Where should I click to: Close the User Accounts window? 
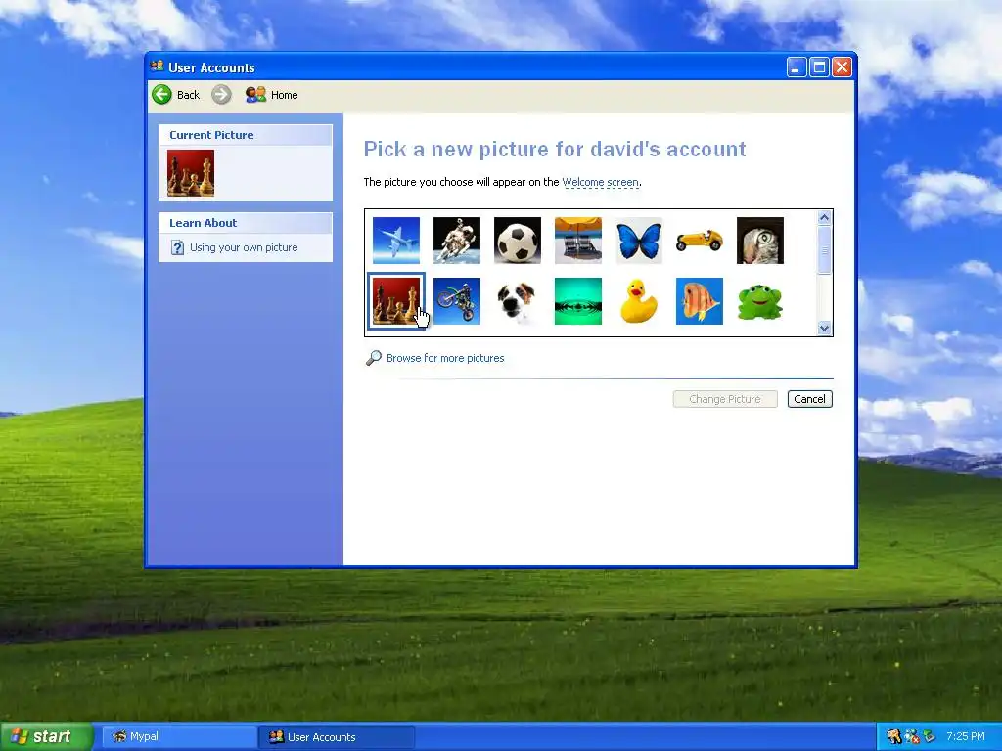coord(843,67)
